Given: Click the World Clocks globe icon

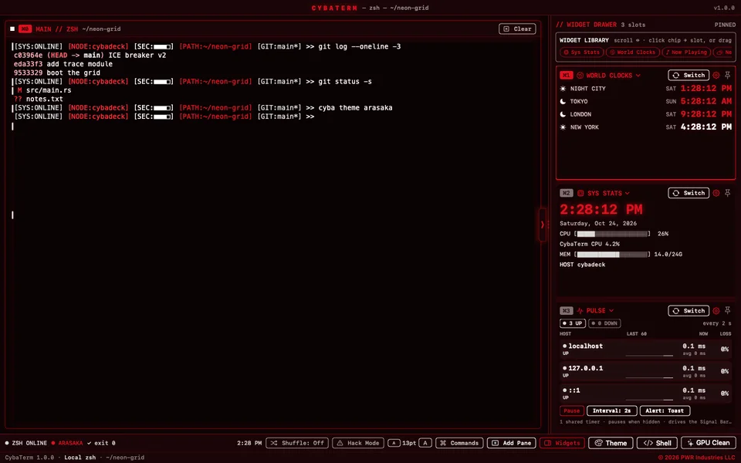Looking at the screenshot, I should coord(580,76).
